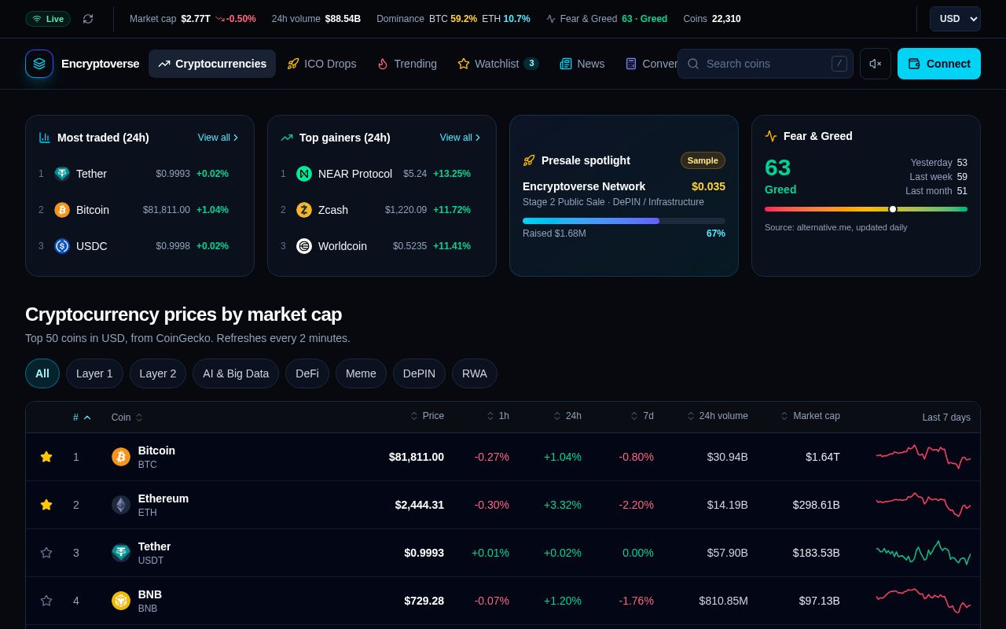Click the Connect wallet button

click(939, 64)
